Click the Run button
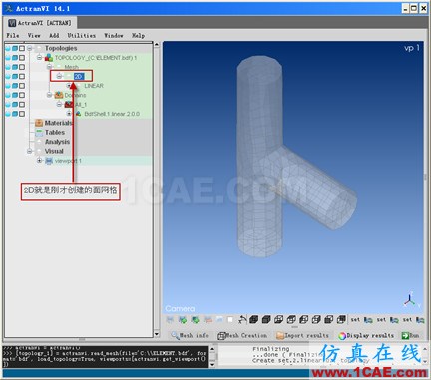Viewport: 431px width, 380px height. tap(410, 335)
